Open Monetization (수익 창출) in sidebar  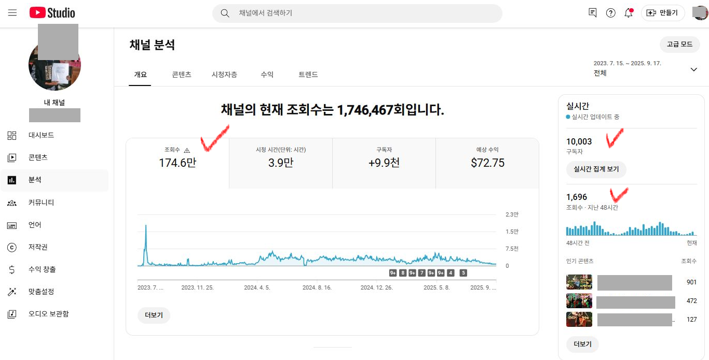click(42, 269)
